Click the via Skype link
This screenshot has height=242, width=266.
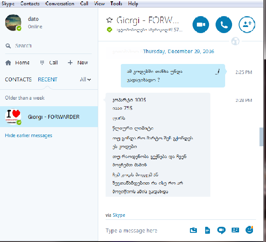119,215
